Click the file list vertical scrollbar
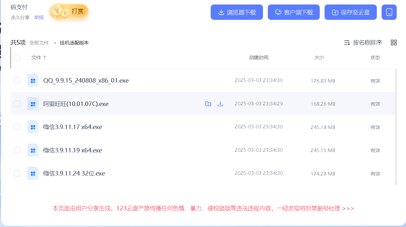The image size is (406, 227). (x=396, y=126)
